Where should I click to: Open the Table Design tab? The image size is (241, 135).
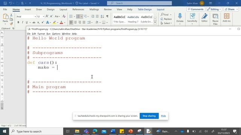[145, 9]
